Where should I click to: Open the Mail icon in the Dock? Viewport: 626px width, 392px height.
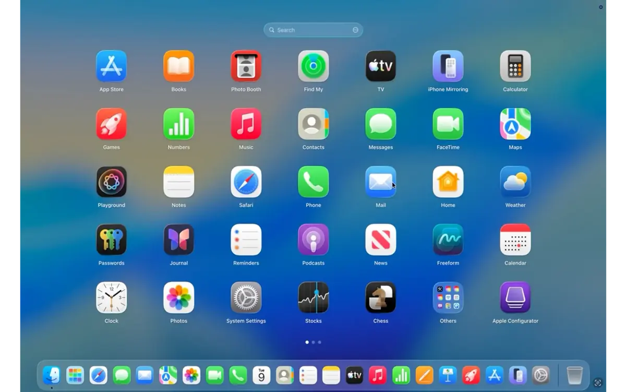(145, 375)
